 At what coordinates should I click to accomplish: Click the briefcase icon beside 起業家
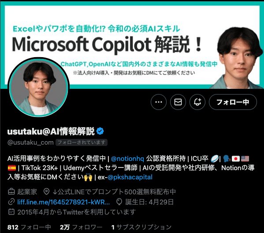(x=11, y=192)
